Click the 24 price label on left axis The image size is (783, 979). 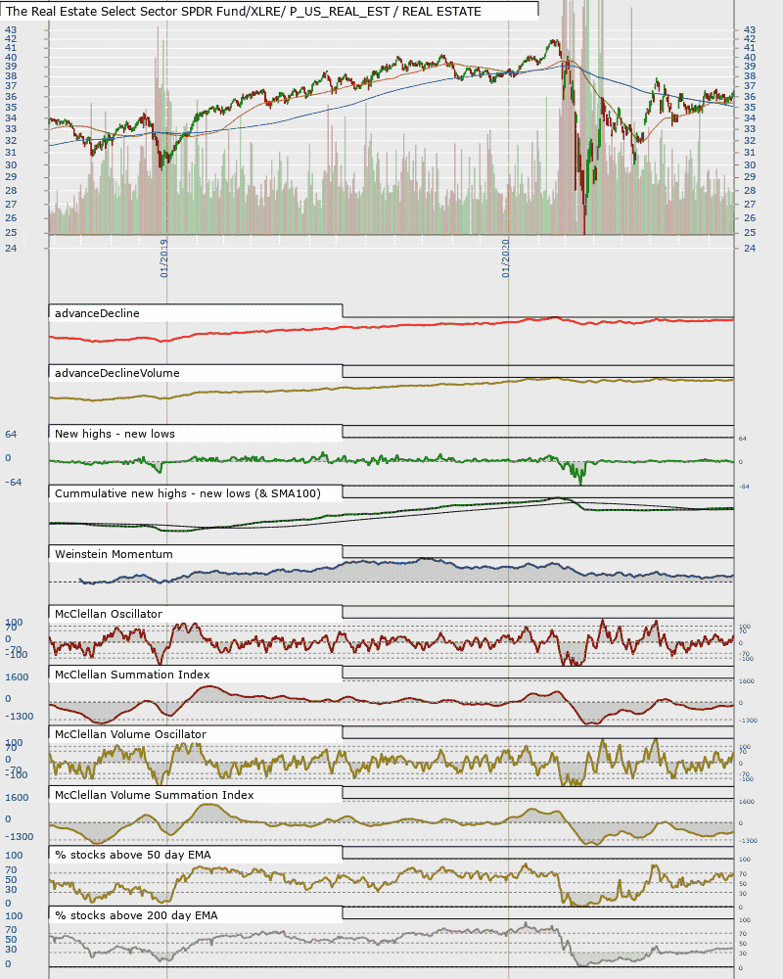[x=11, y=249]
